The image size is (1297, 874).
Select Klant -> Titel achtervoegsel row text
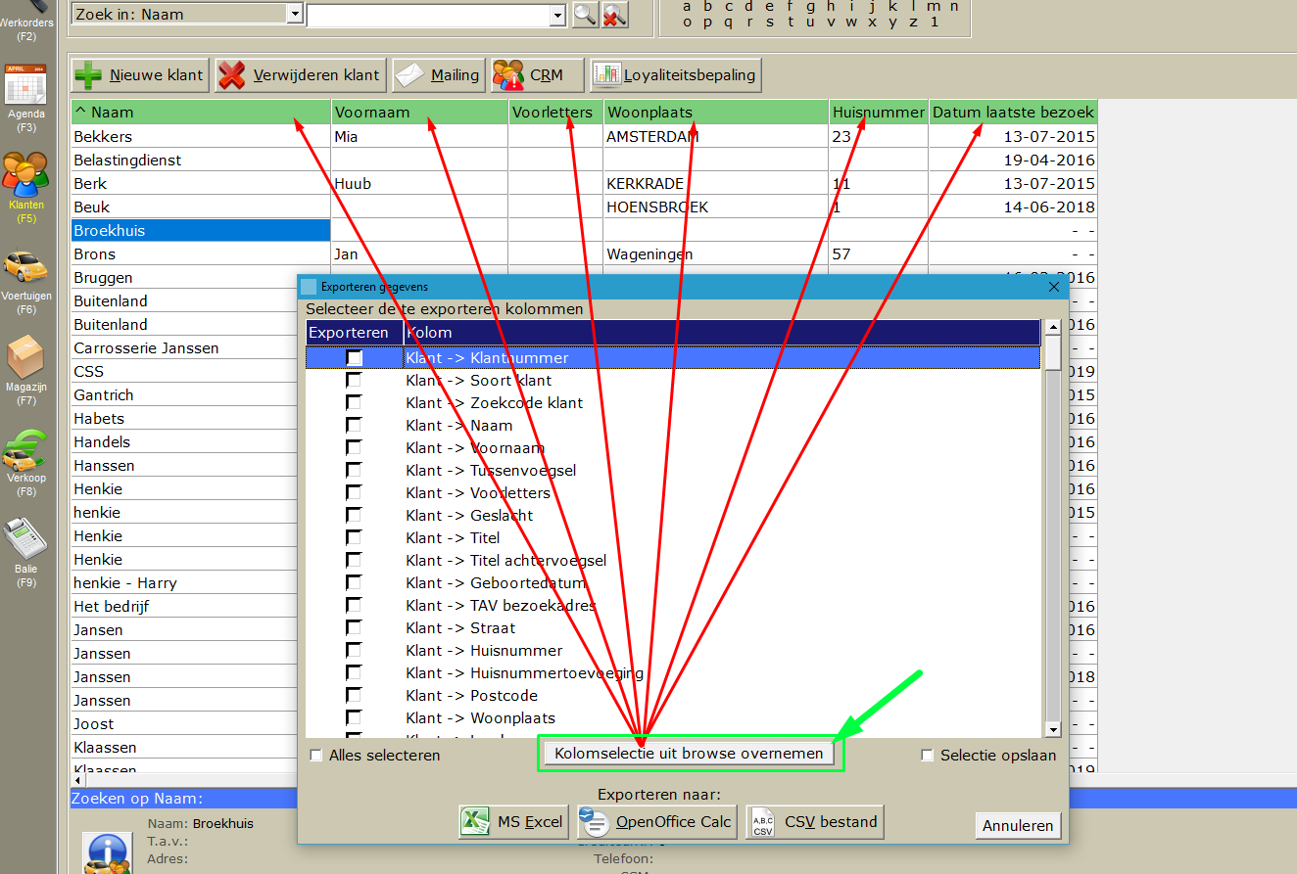pyautogui.click(x=505, y=561)
